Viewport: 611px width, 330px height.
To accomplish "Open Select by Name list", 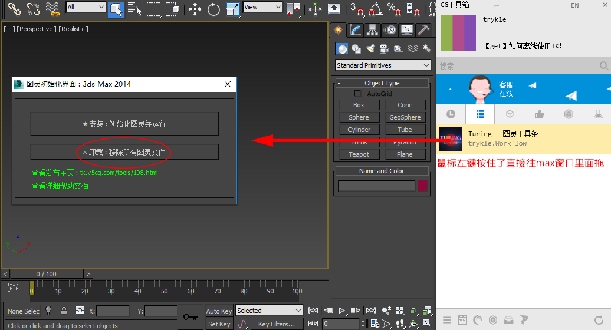I will point(134,9).
